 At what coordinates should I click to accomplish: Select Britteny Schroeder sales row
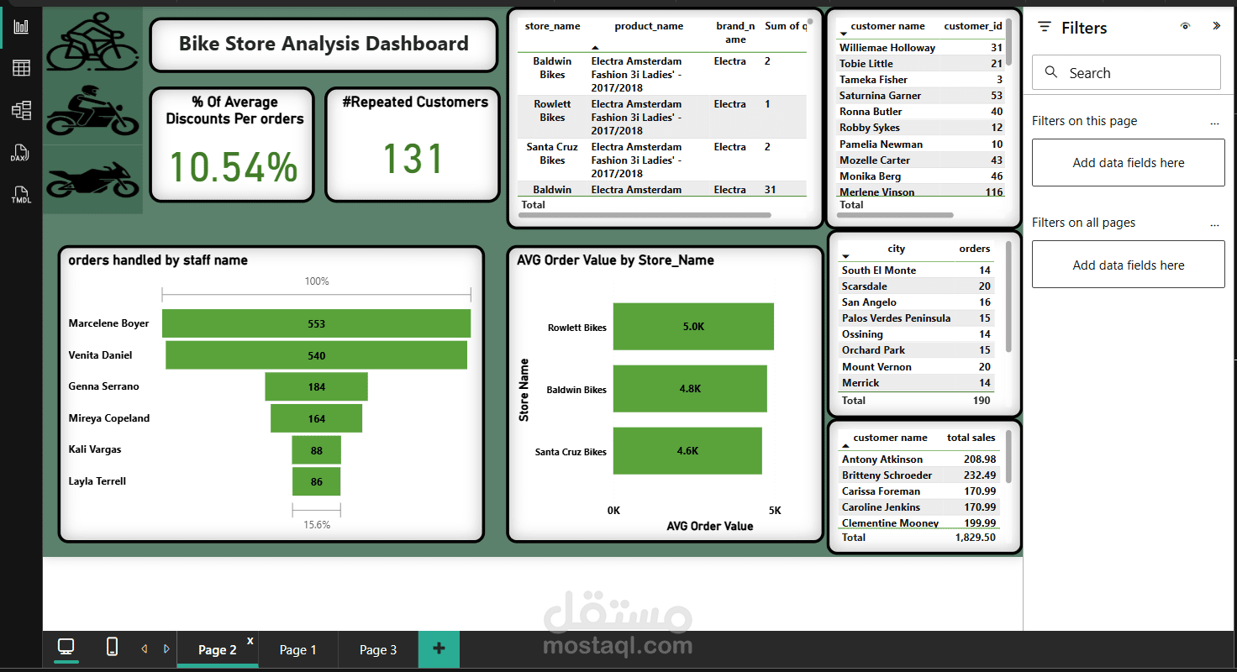pos(919,475)
